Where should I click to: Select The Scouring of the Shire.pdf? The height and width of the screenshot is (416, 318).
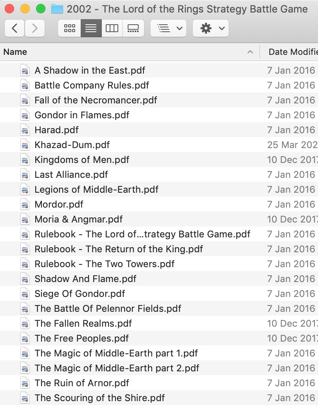(x=99, y=398)
